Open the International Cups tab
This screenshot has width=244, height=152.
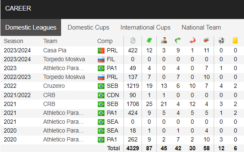(145, 27)
